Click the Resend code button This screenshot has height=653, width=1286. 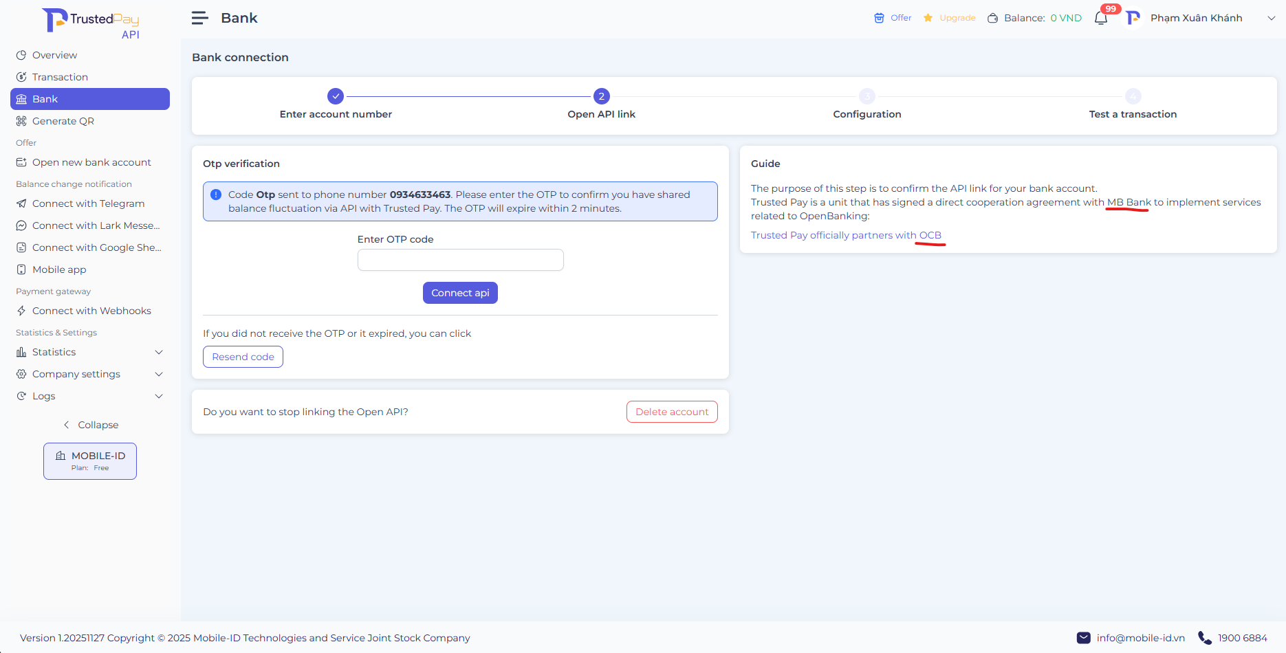[x=243, y=357]
